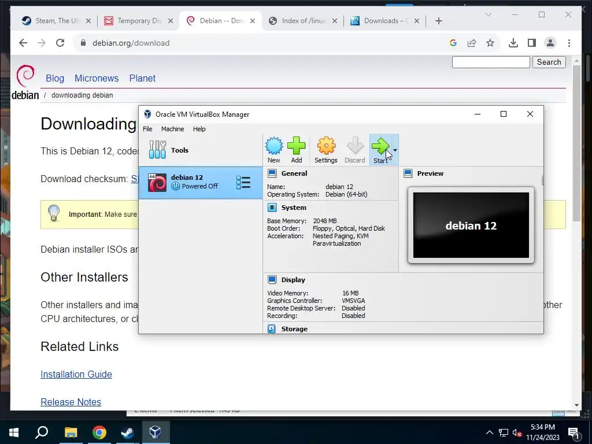Screen dimensions: 592x444
Task: Click the VirtualBox taskbar icon
Action: pyautogui.click(x=156, y=432)
